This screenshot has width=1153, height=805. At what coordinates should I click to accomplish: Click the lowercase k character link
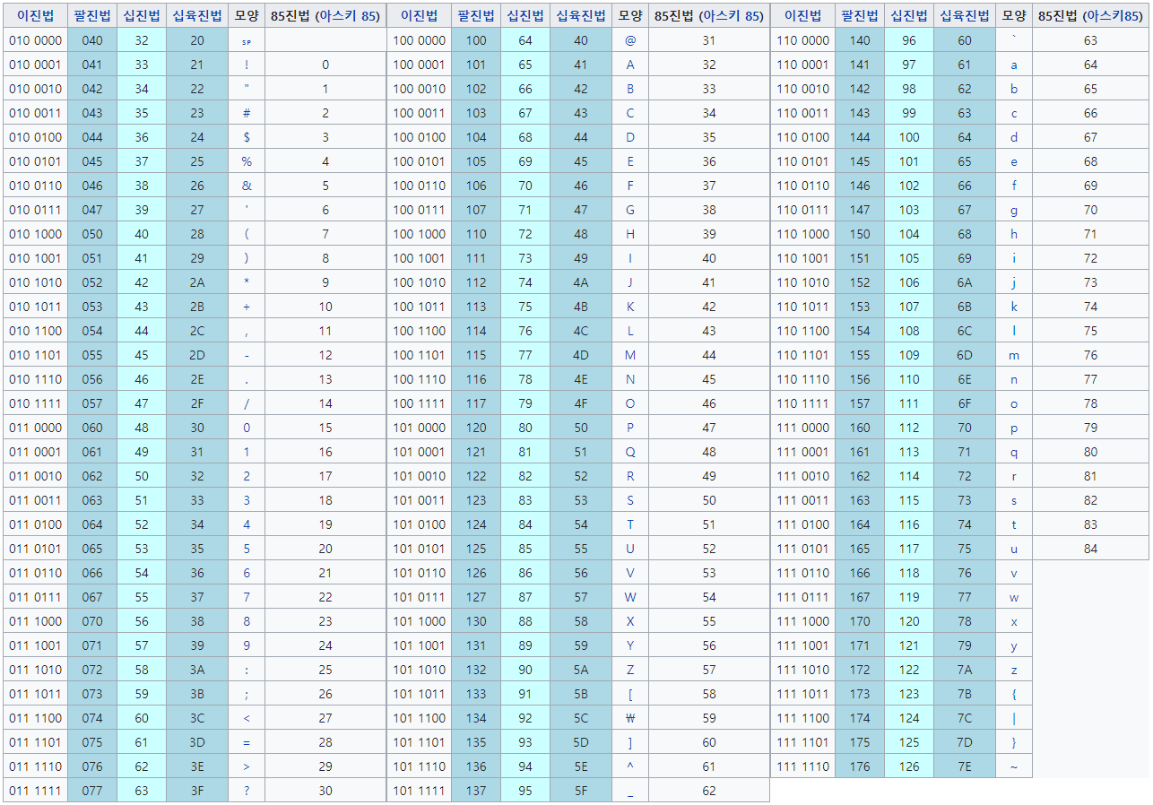click(1014, 307)
